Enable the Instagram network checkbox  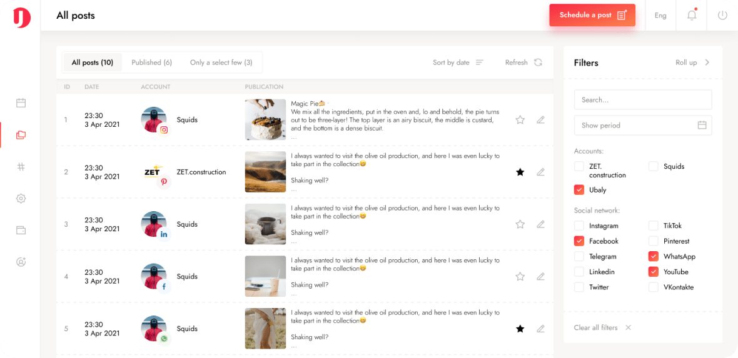[579, 226]
